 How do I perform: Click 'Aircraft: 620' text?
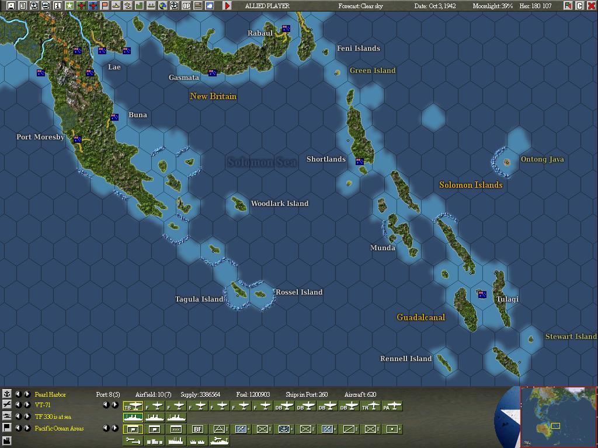click(x=360, y=394)
